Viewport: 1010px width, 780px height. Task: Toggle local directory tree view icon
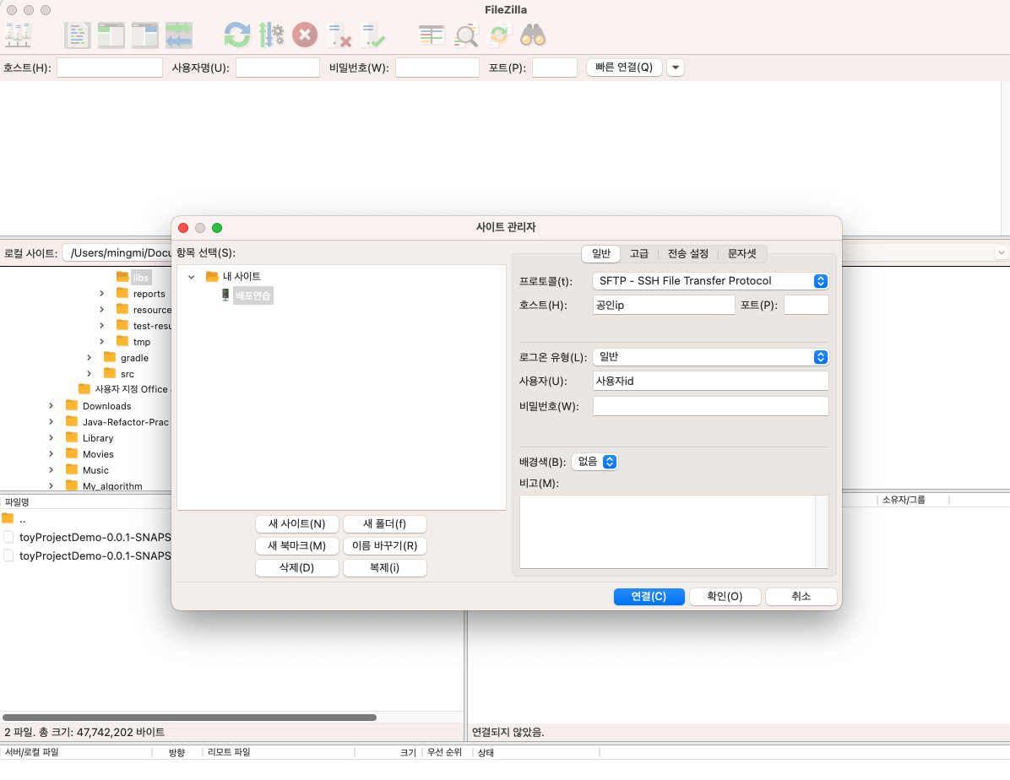pos(111,35)
